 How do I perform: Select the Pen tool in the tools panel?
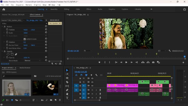pyautogui.click(x=67, y=90)
